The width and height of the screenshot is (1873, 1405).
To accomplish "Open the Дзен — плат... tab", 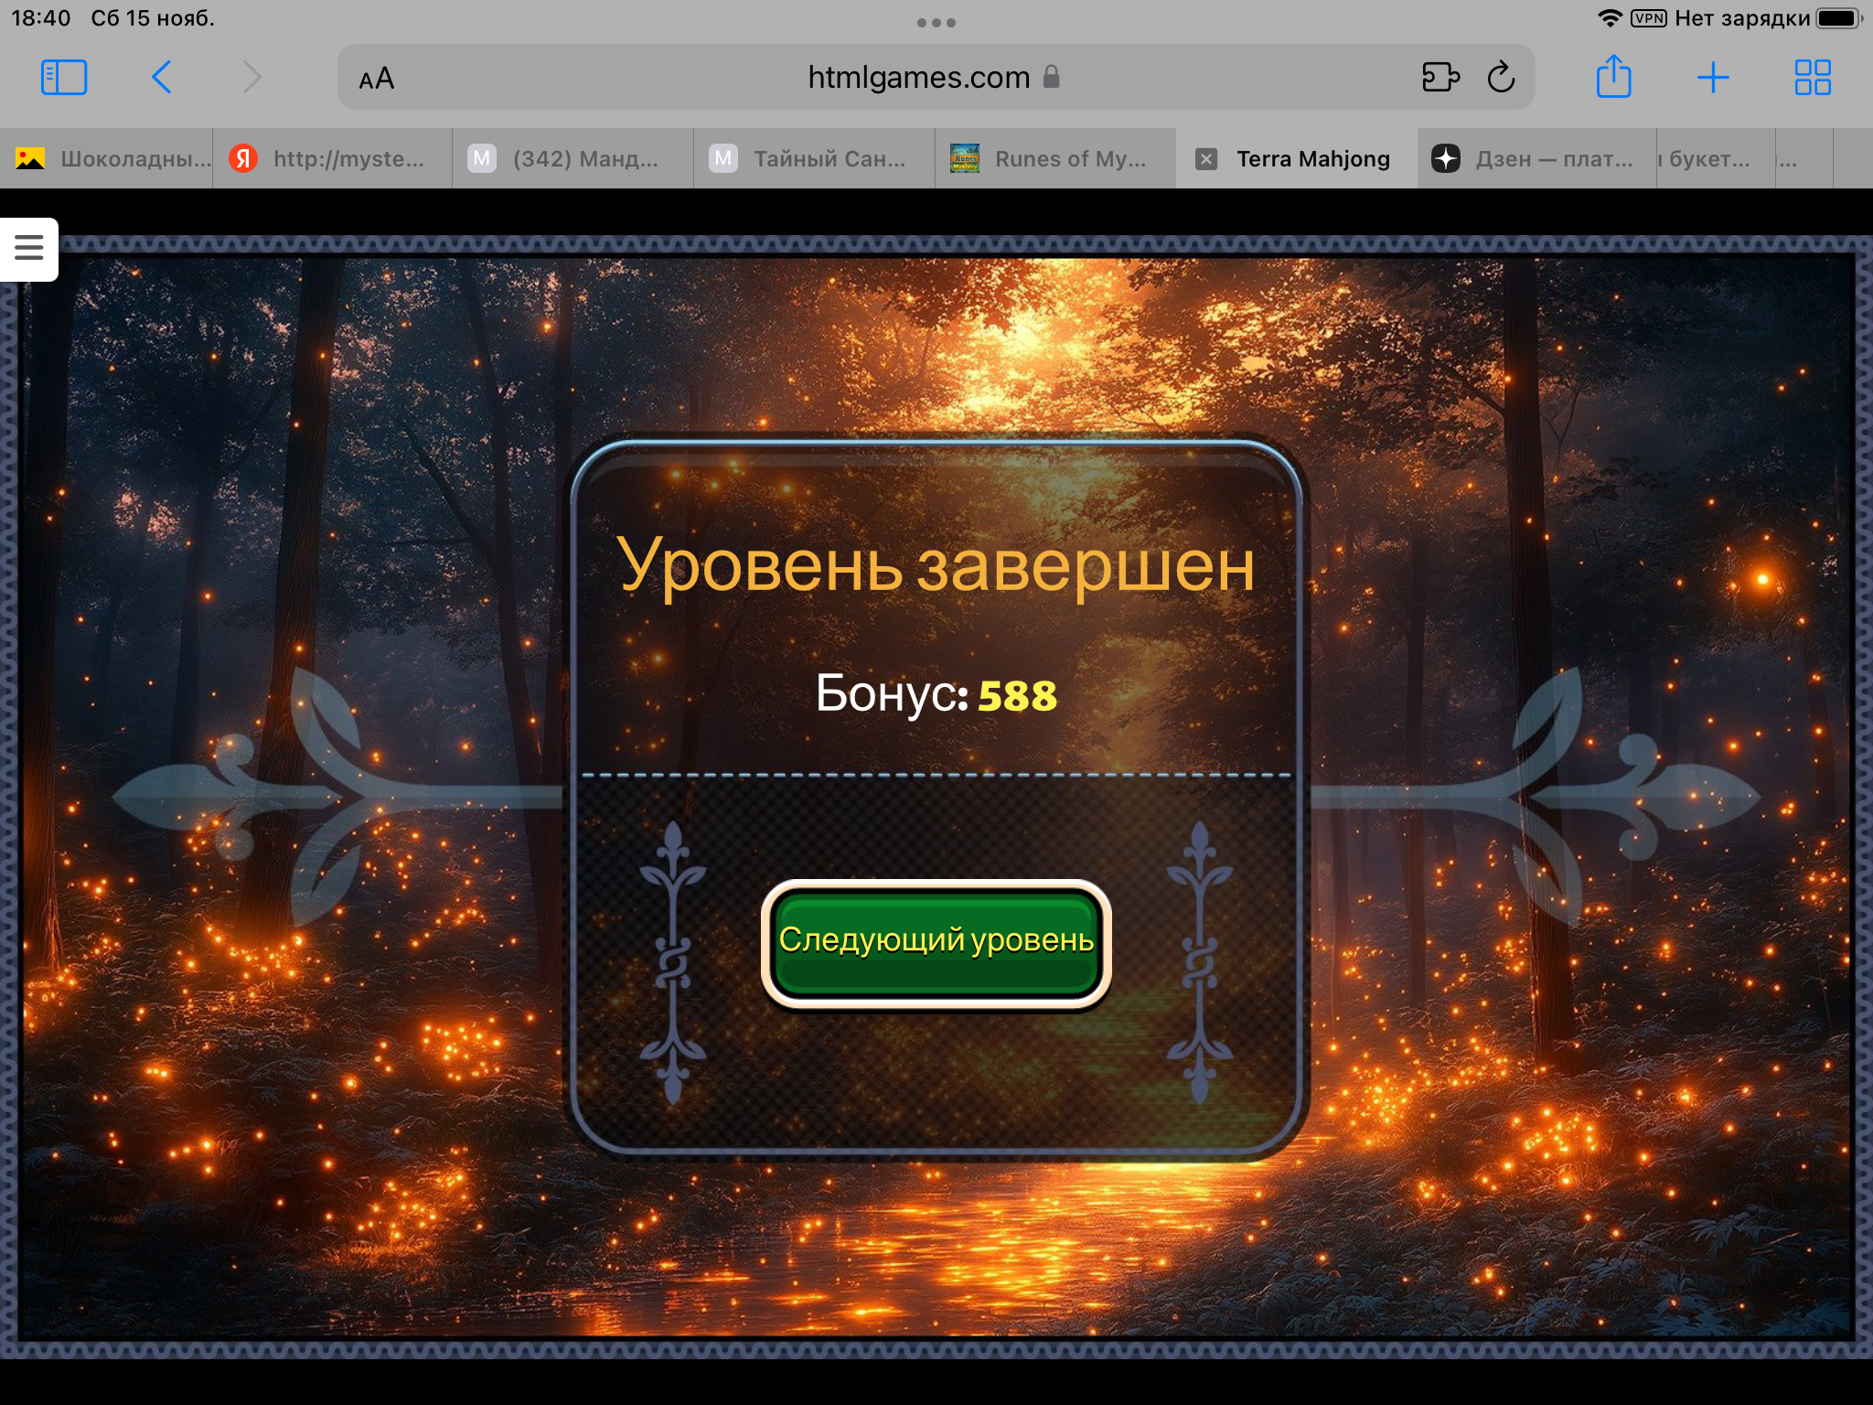I will pos(1536,159).
